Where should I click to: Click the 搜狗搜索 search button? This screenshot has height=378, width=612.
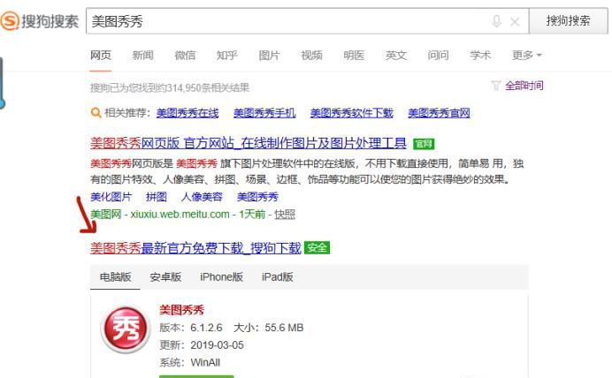(569, 20)
